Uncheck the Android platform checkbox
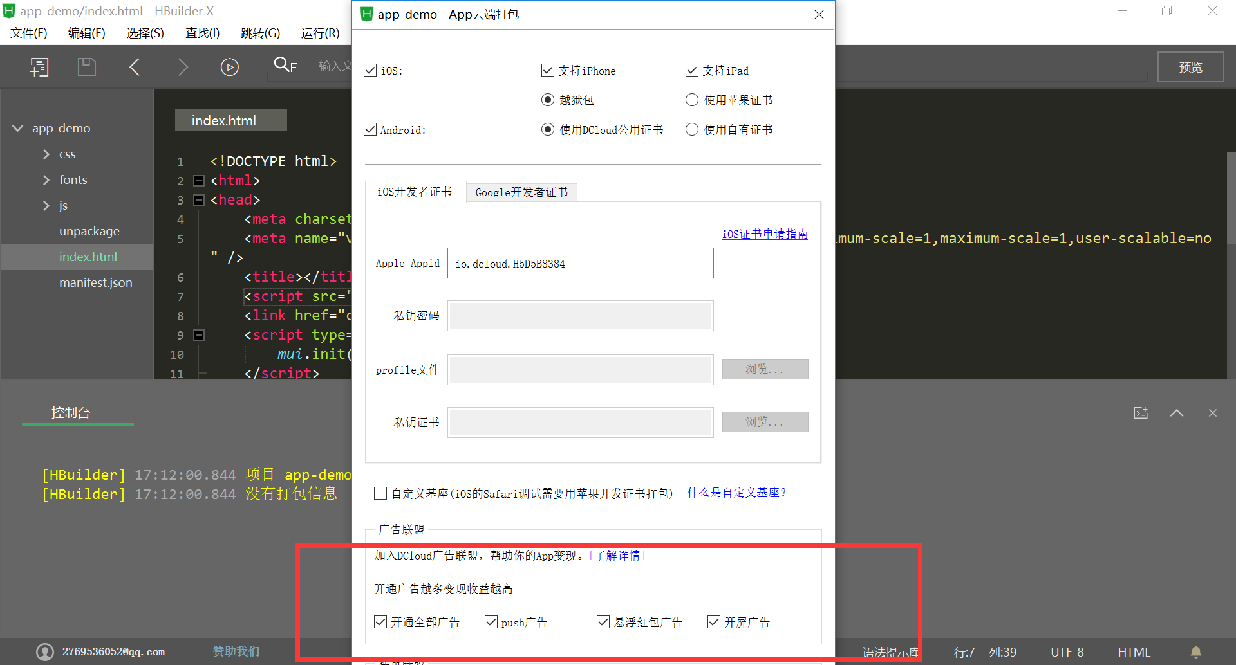The width and height of the screenshot is (1236, 665). coord(370,129)
